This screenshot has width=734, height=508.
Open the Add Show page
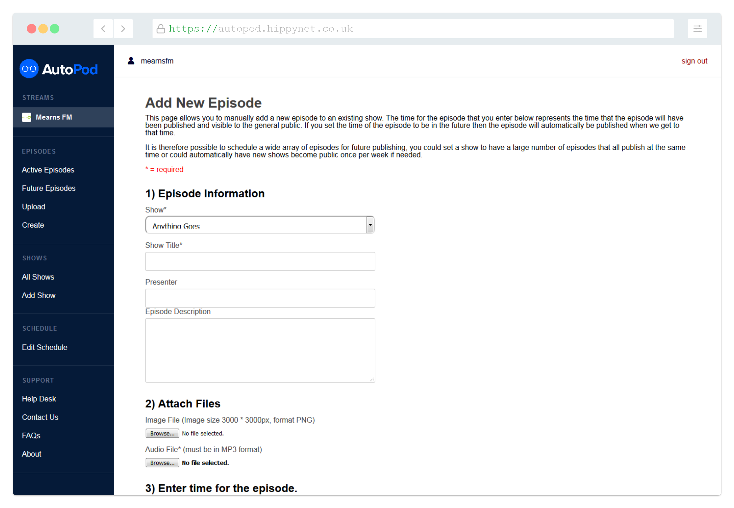pos(39,295)
